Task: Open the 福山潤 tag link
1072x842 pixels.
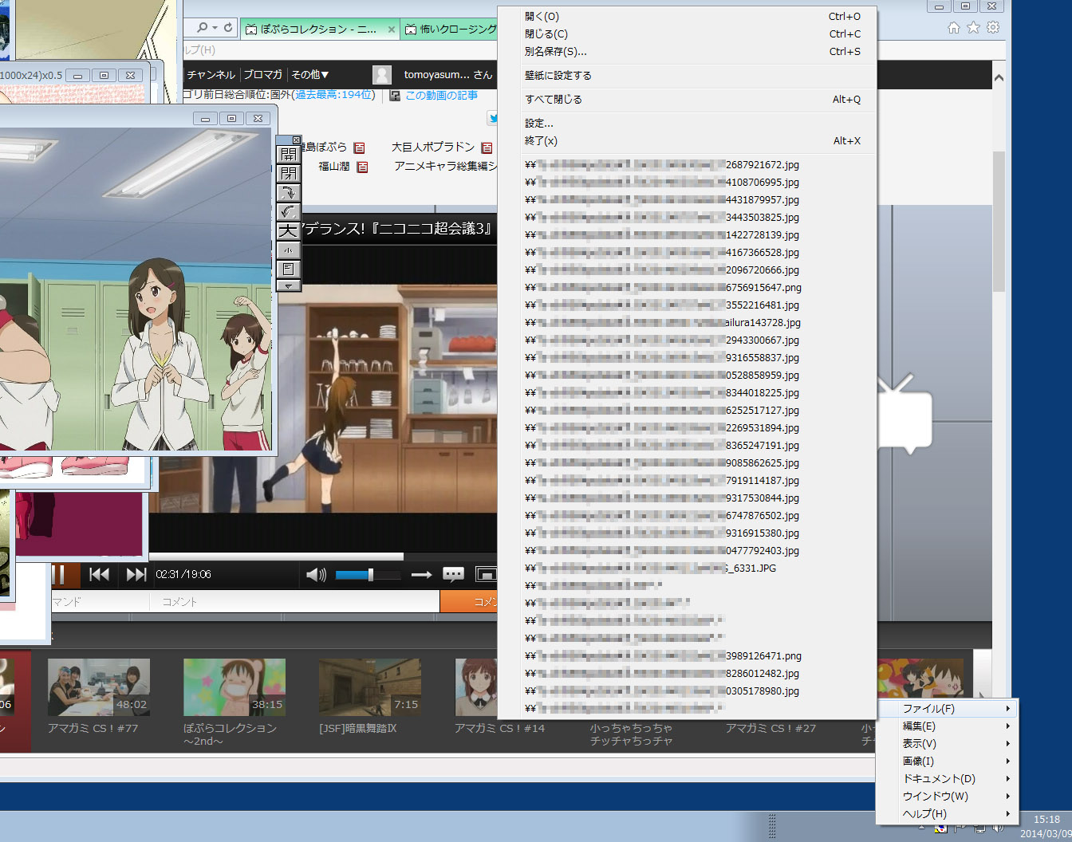Action: tap(334, 167)
